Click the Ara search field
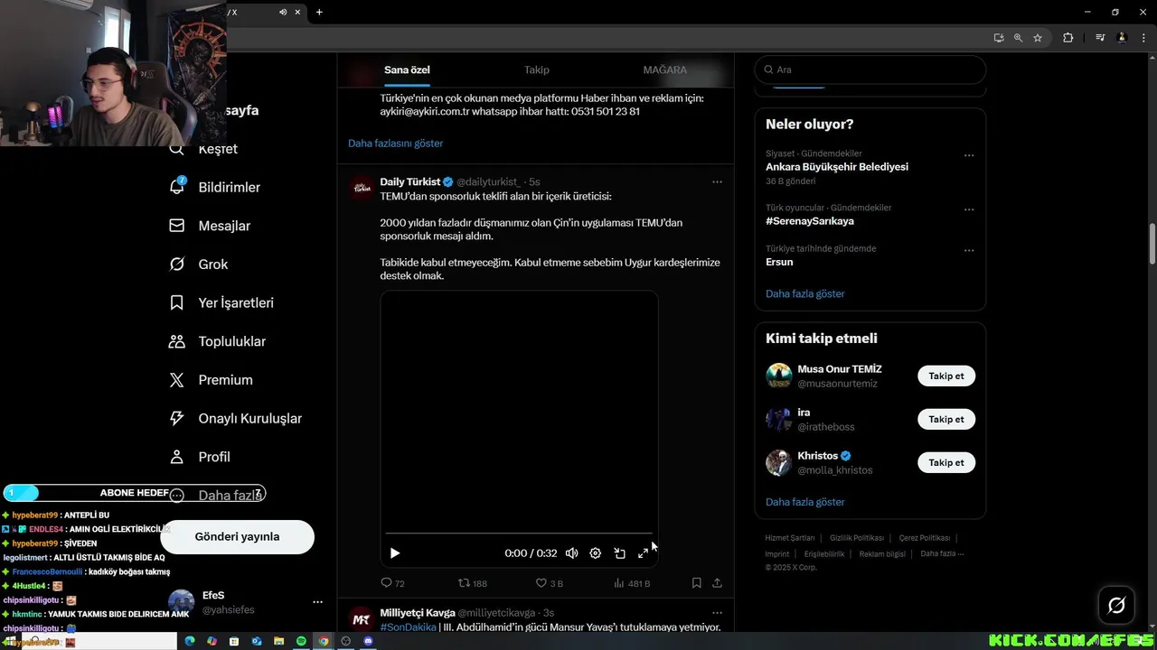Image resolution: width=1157 pixels, height=650 pixels. pos(870,70)
